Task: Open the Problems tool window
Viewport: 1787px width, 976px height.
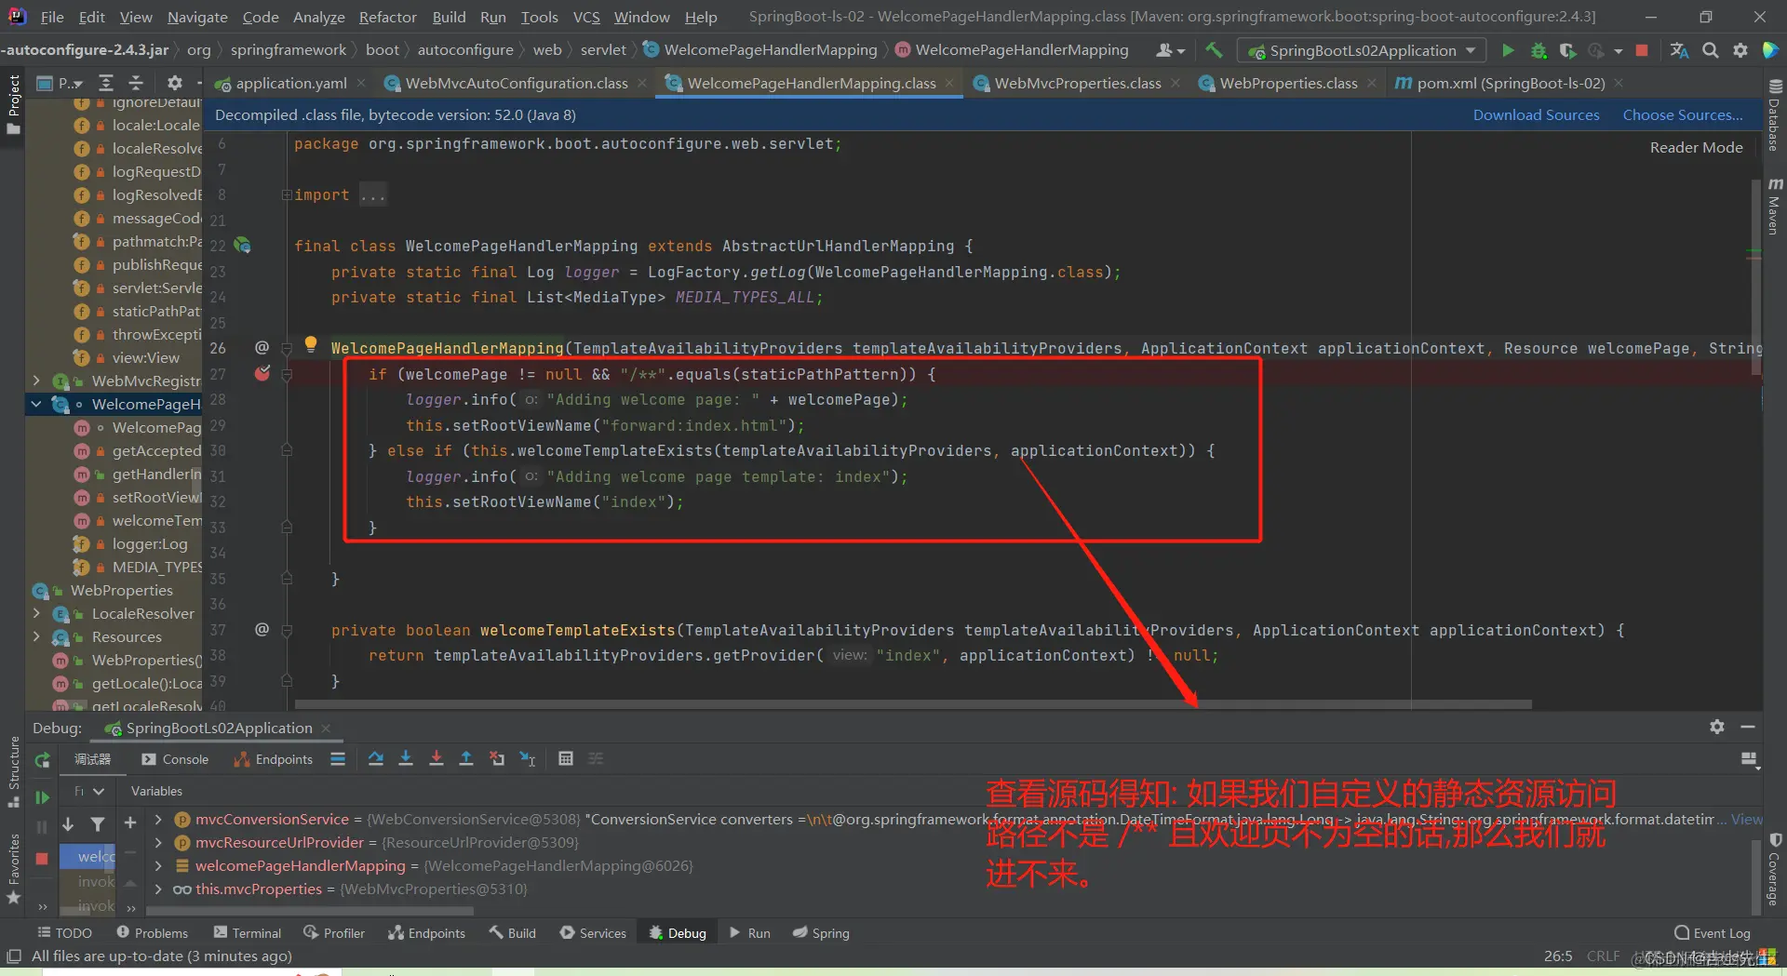Action: [152, 932]
